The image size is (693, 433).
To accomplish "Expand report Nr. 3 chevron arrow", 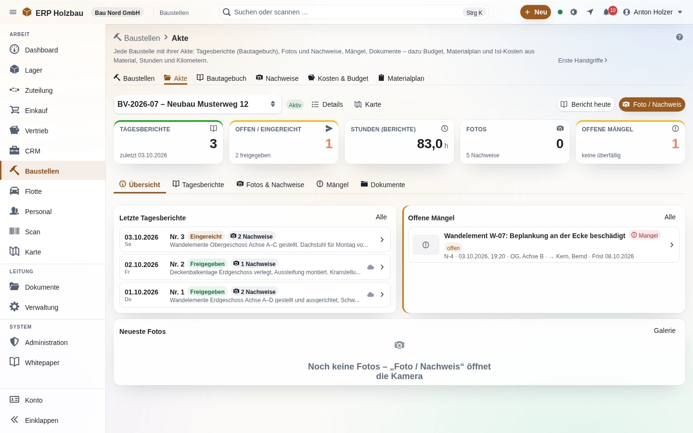I will [382, 240].
